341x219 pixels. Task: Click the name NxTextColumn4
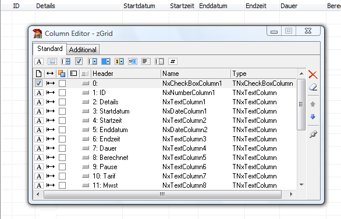[x=184, y=148]
